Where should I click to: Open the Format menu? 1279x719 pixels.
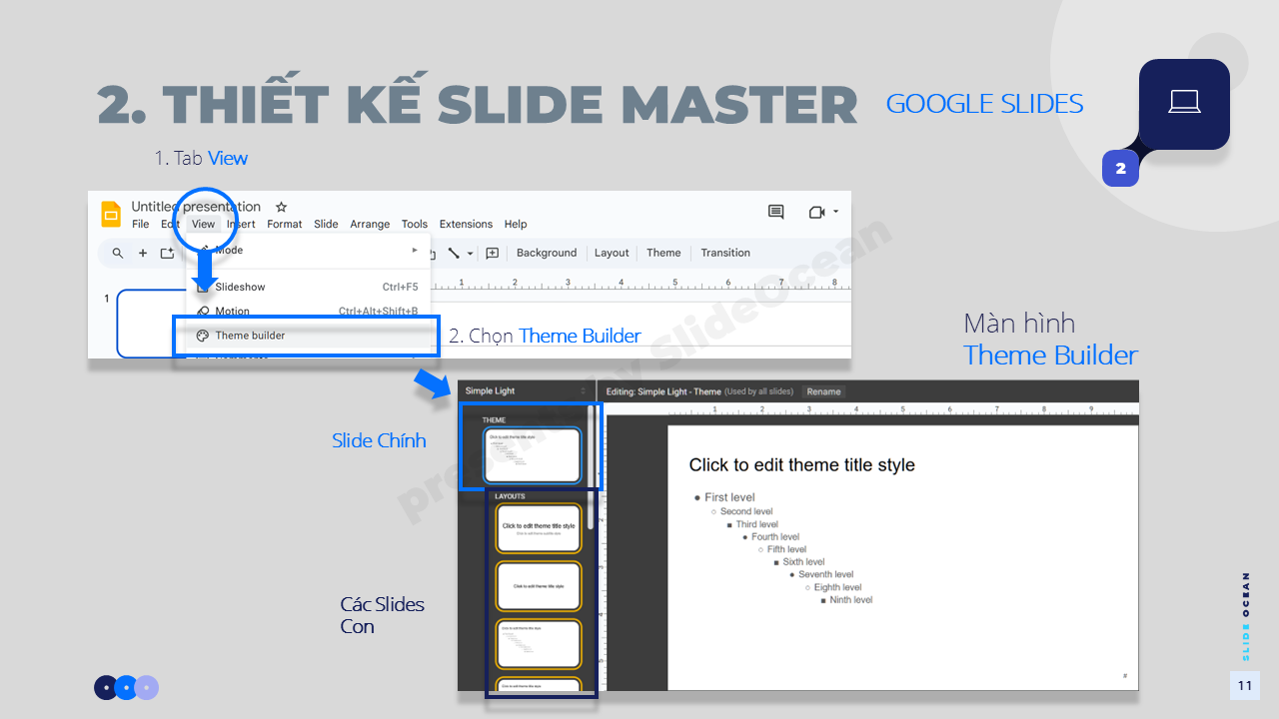284,225
